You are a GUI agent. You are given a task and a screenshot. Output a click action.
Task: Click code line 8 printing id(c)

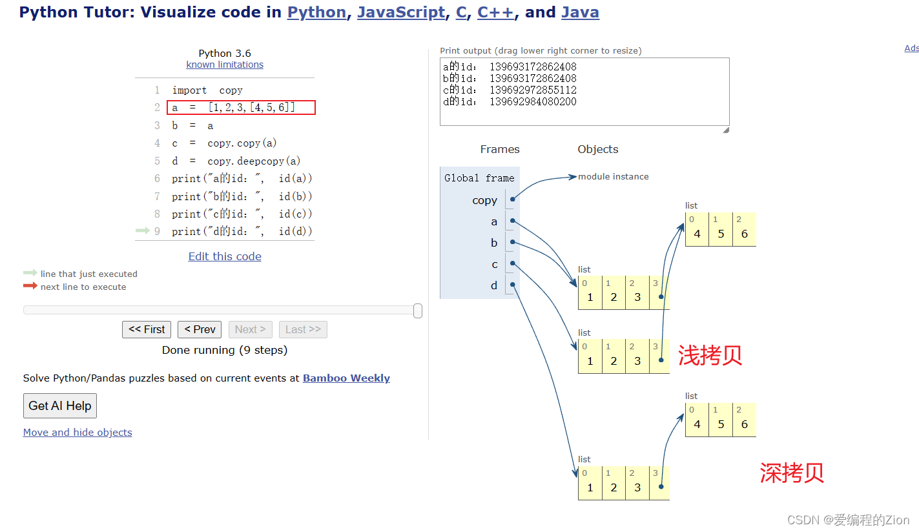[242, 214]
